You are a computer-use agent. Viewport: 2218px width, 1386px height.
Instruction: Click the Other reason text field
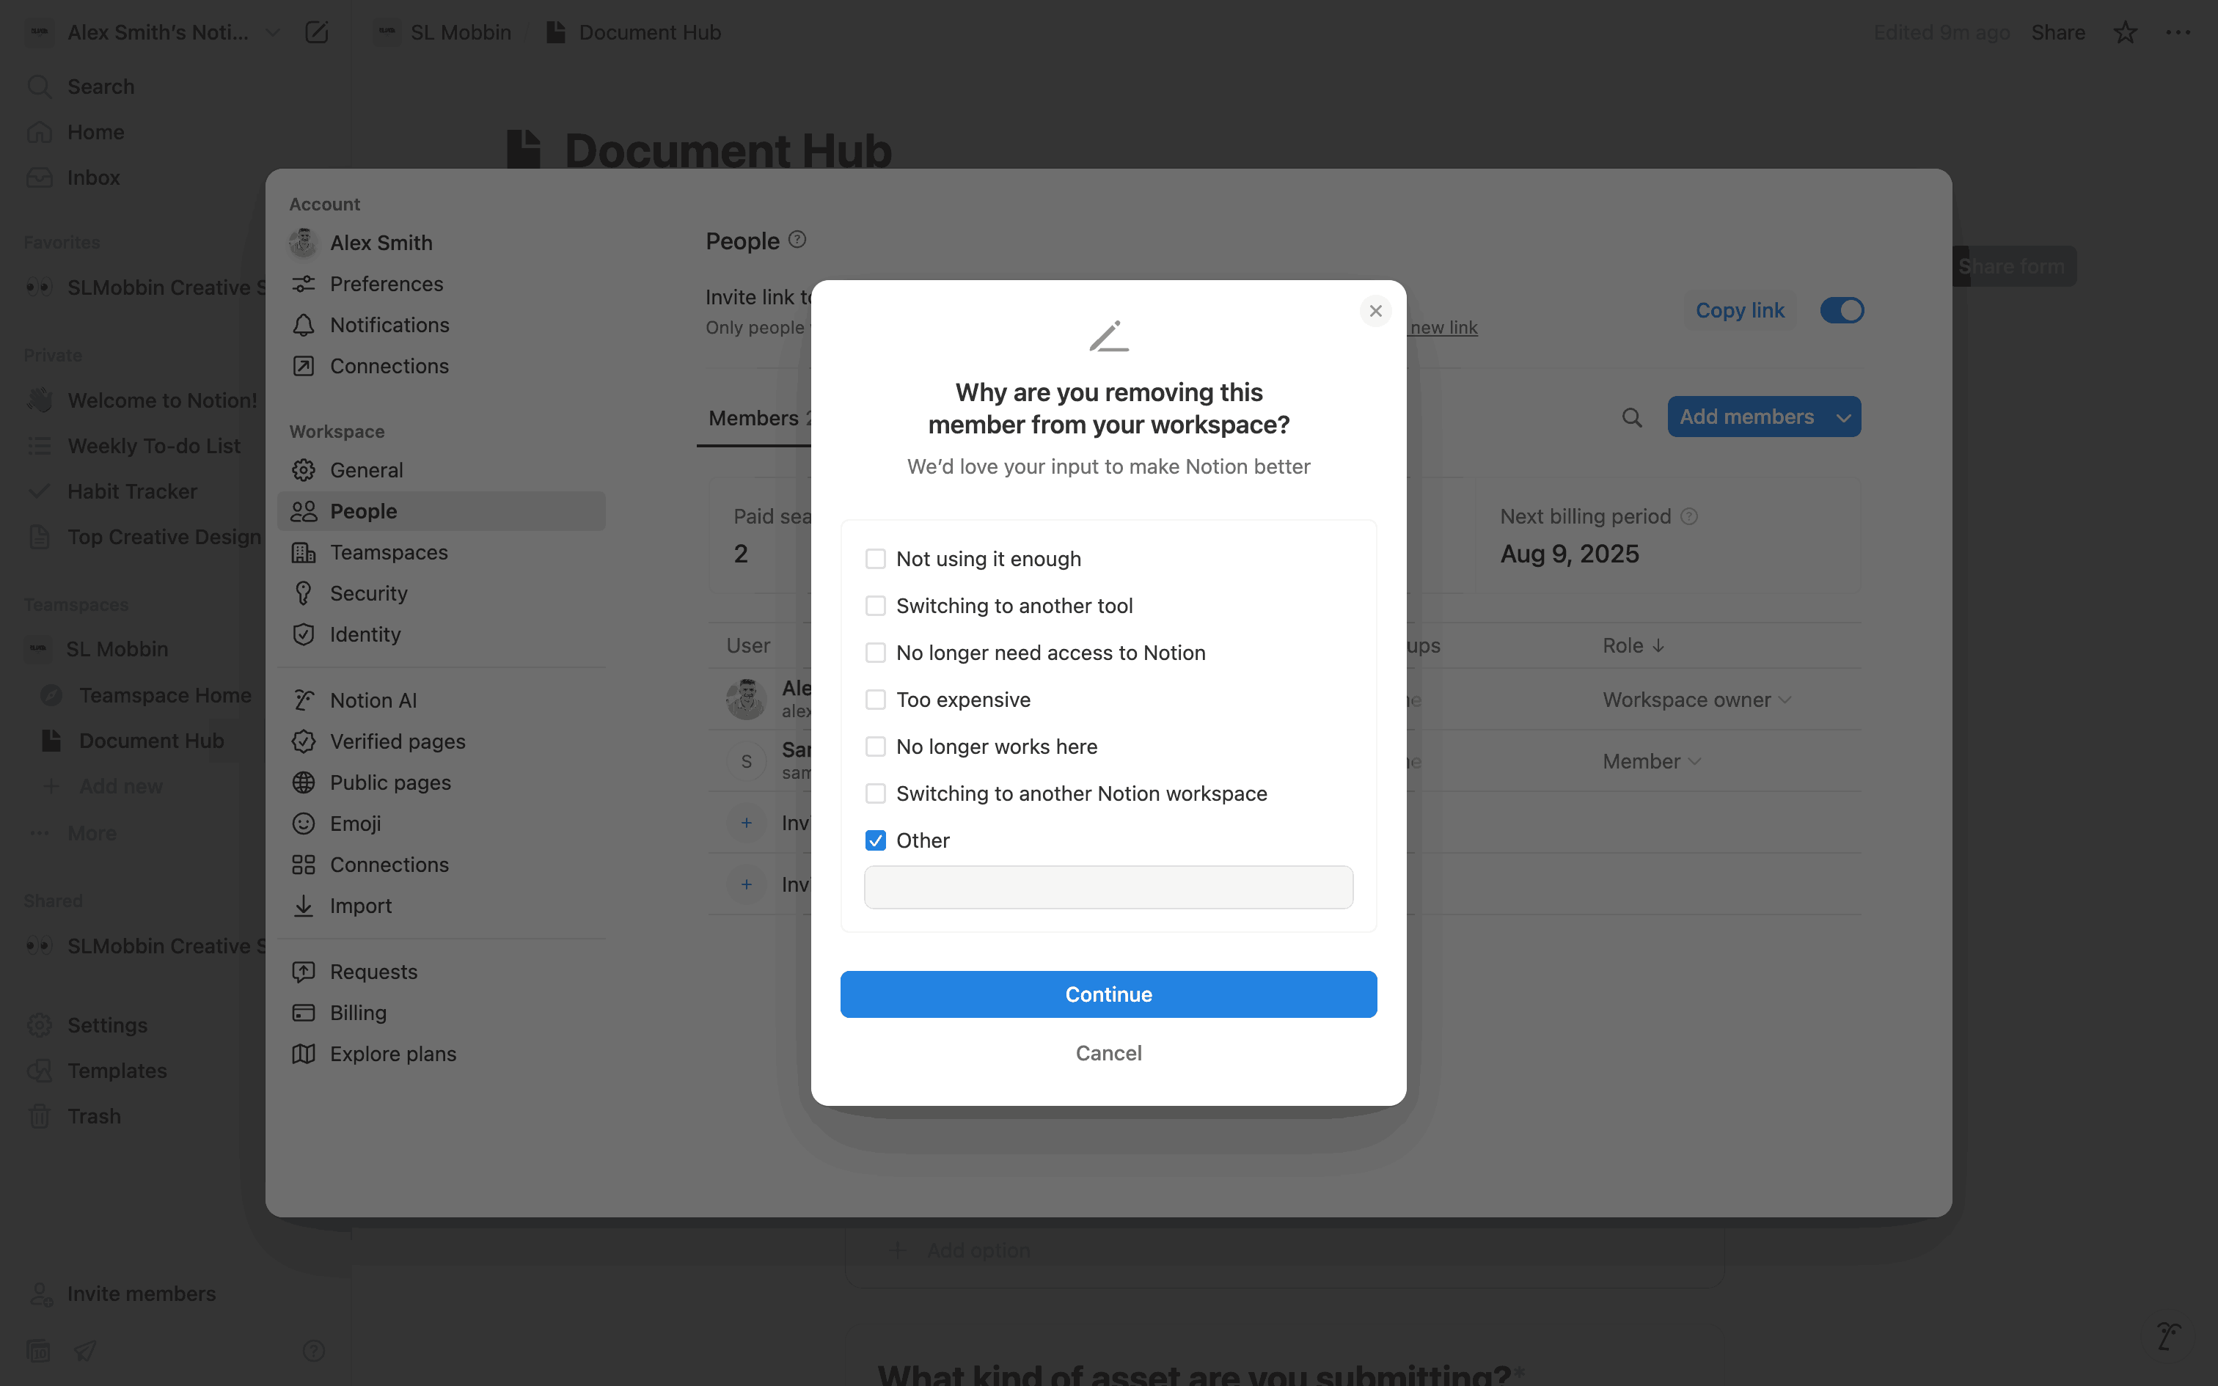point(1108,887)
